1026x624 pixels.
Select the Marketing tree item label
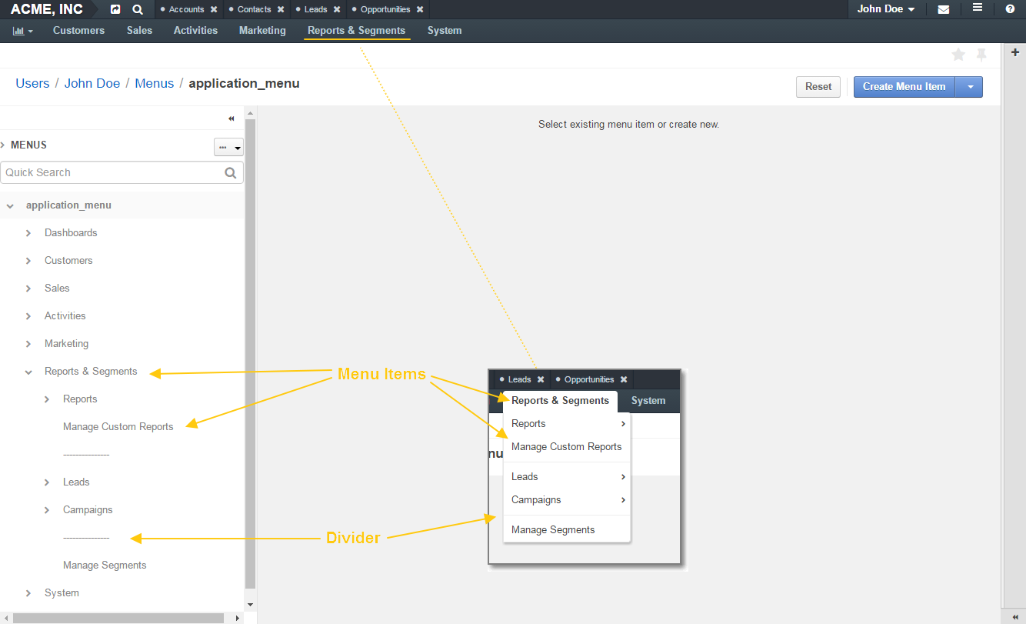(66, 344)
